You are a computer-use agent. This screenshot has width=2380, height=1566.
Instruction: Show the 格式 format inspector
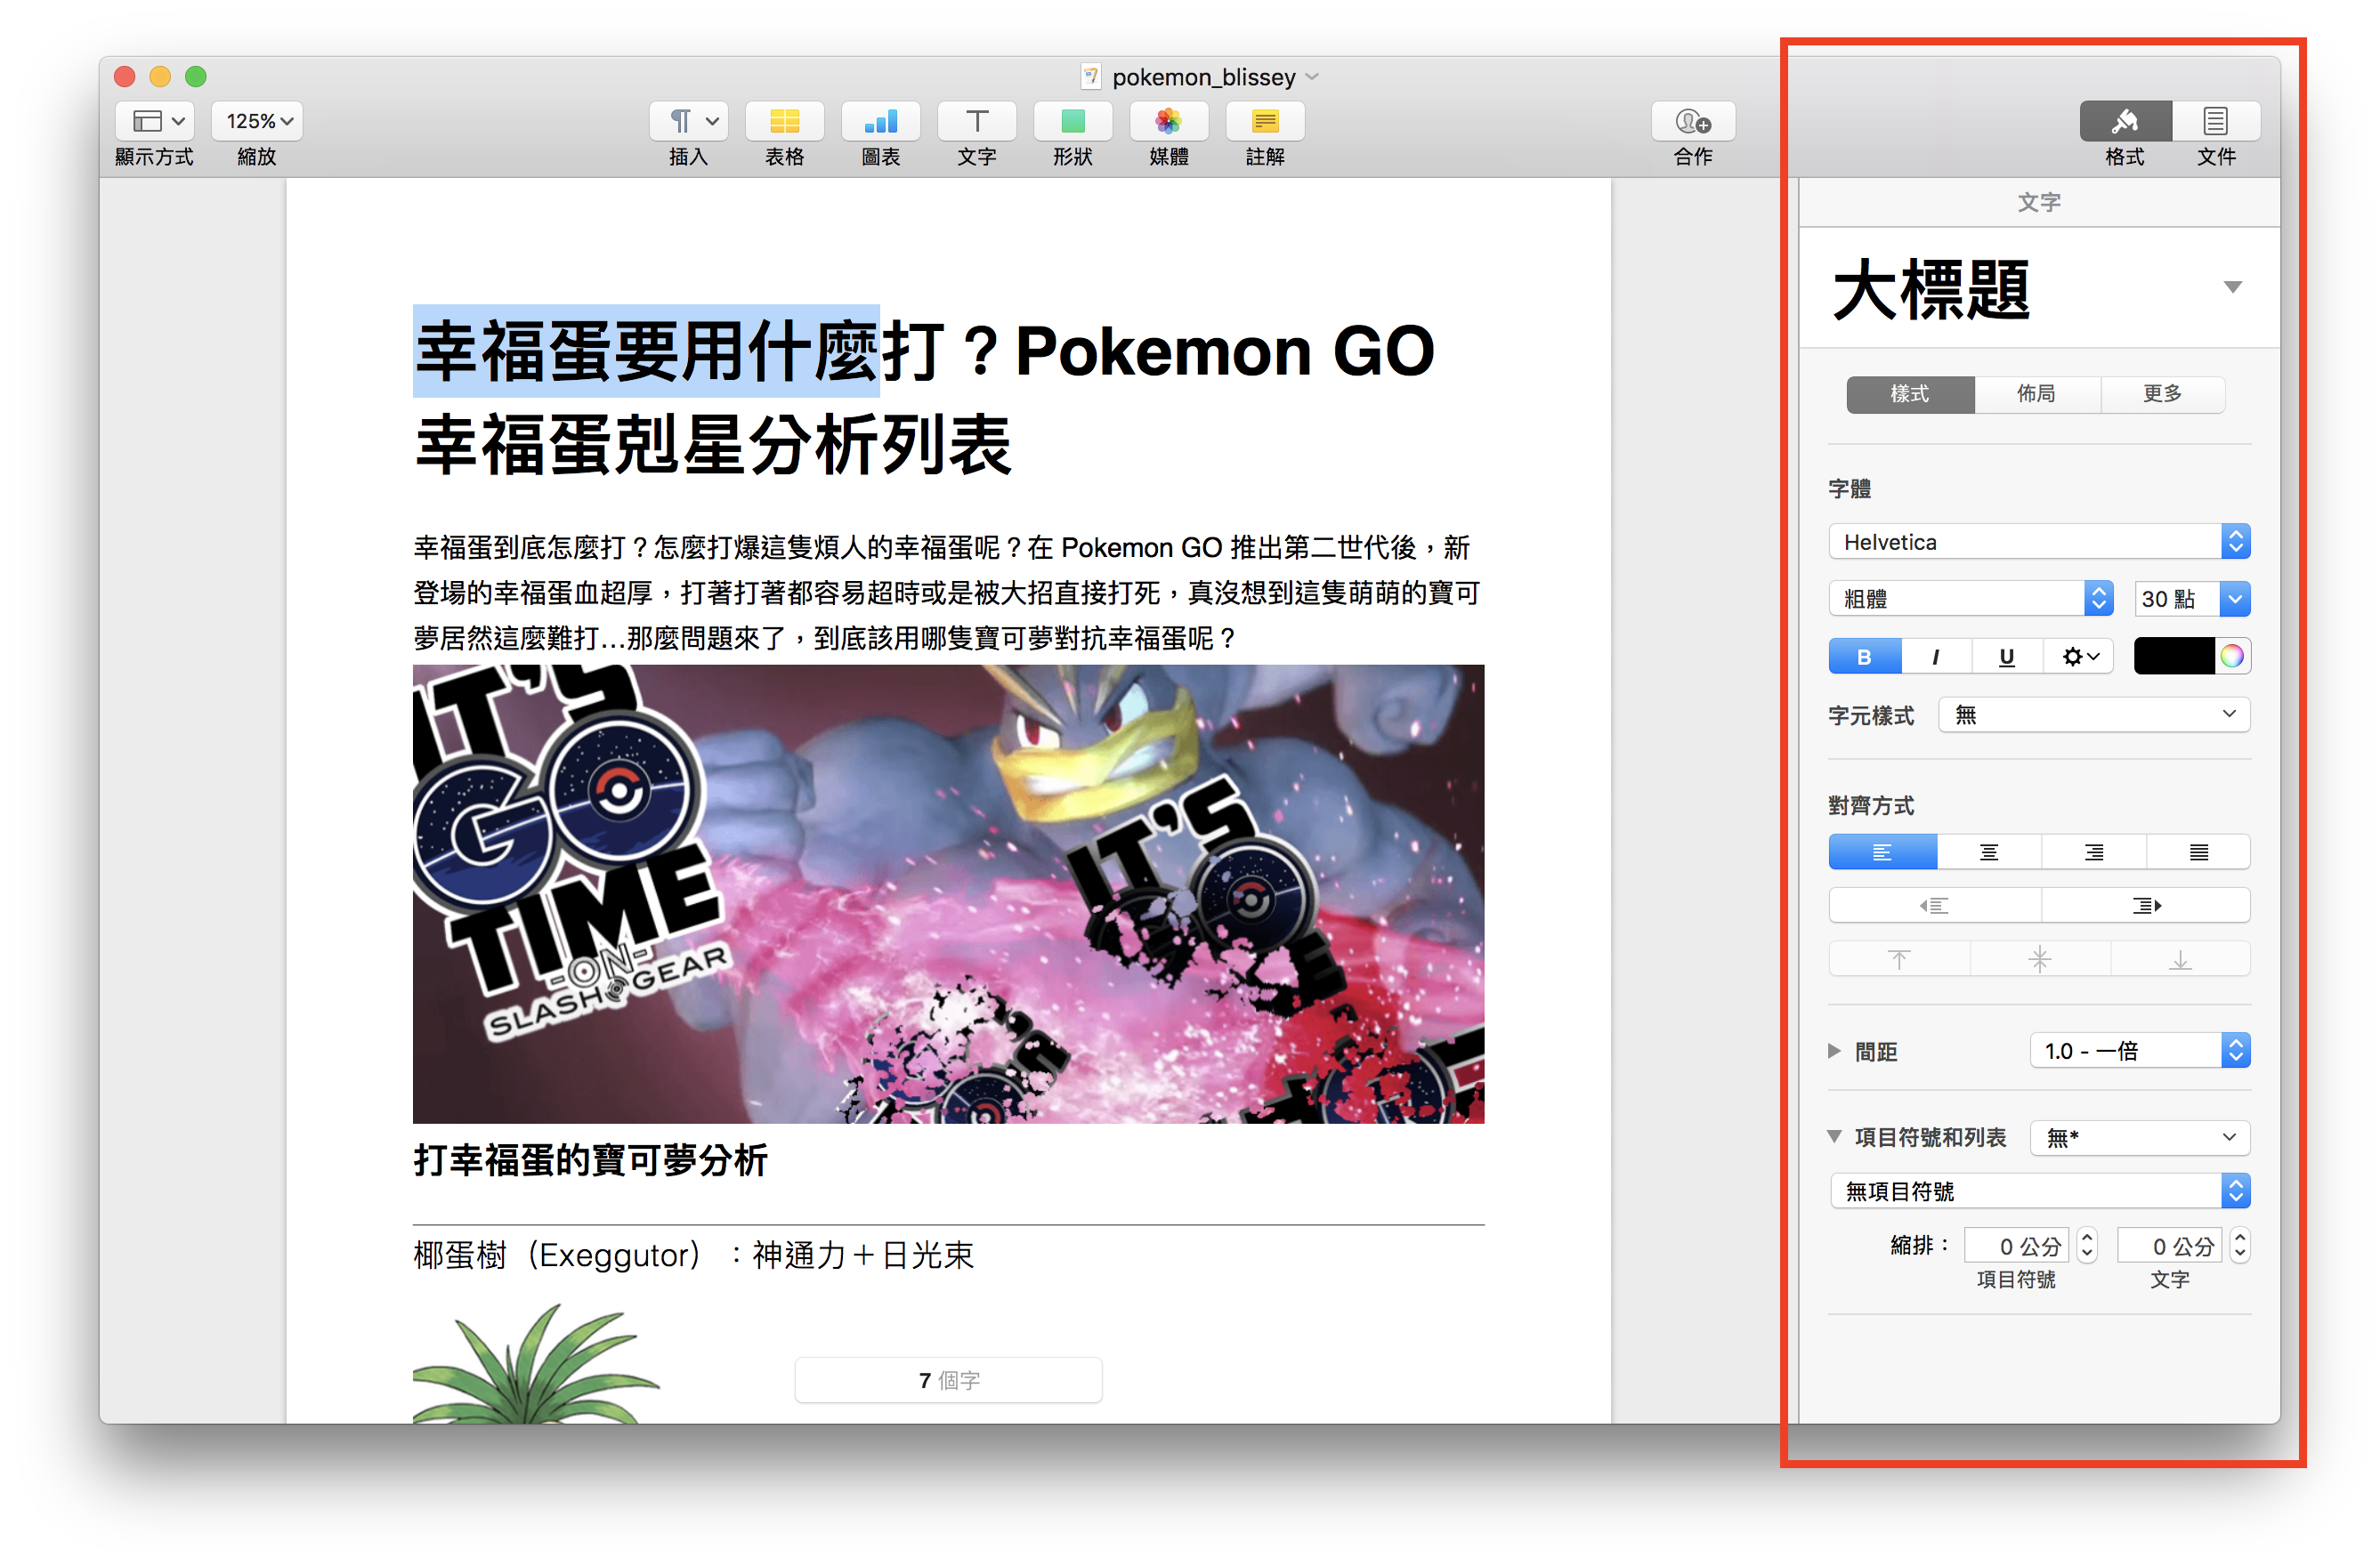(x=2125, y=121)
